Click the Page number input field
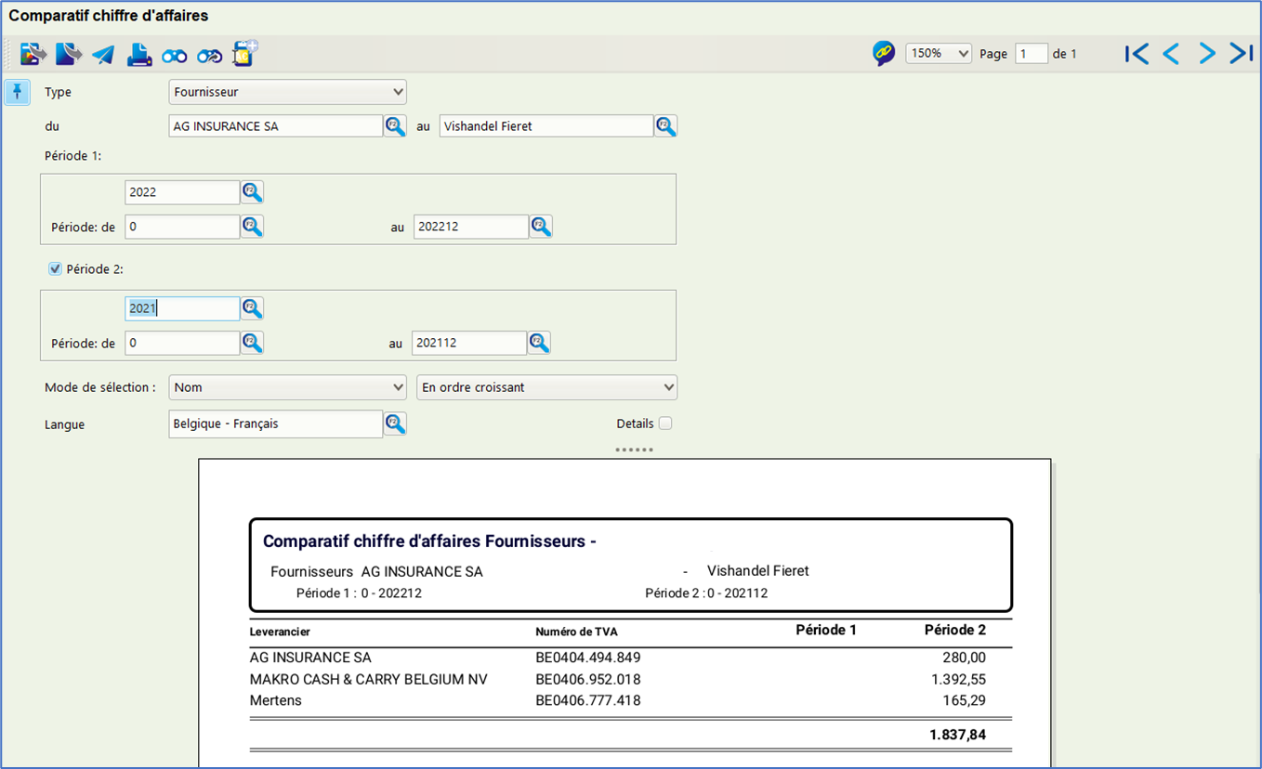This screenshot has width=1262, height=769. pos(1032,54)
